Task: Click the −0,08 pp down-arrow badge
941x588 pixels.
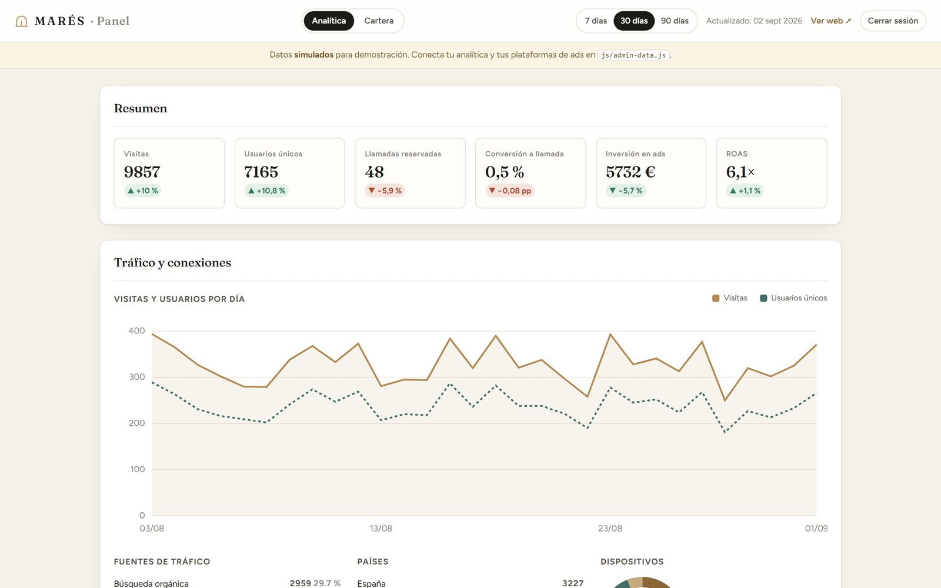Action: [509, 191]
